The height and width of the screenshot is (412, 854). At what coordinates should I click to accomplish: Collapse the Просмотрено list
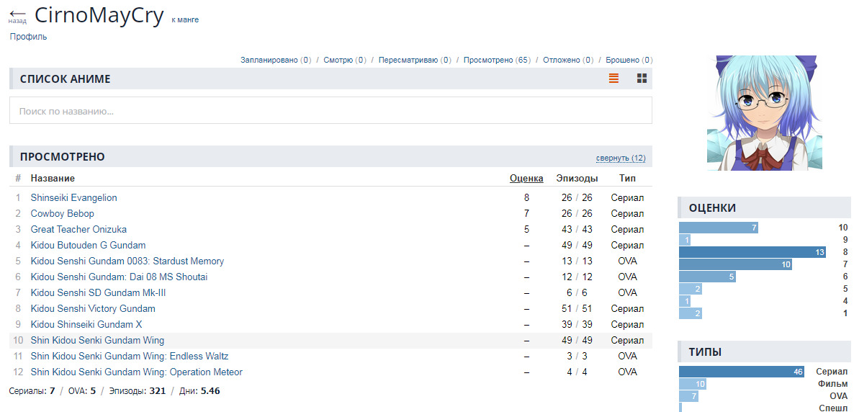620,158
